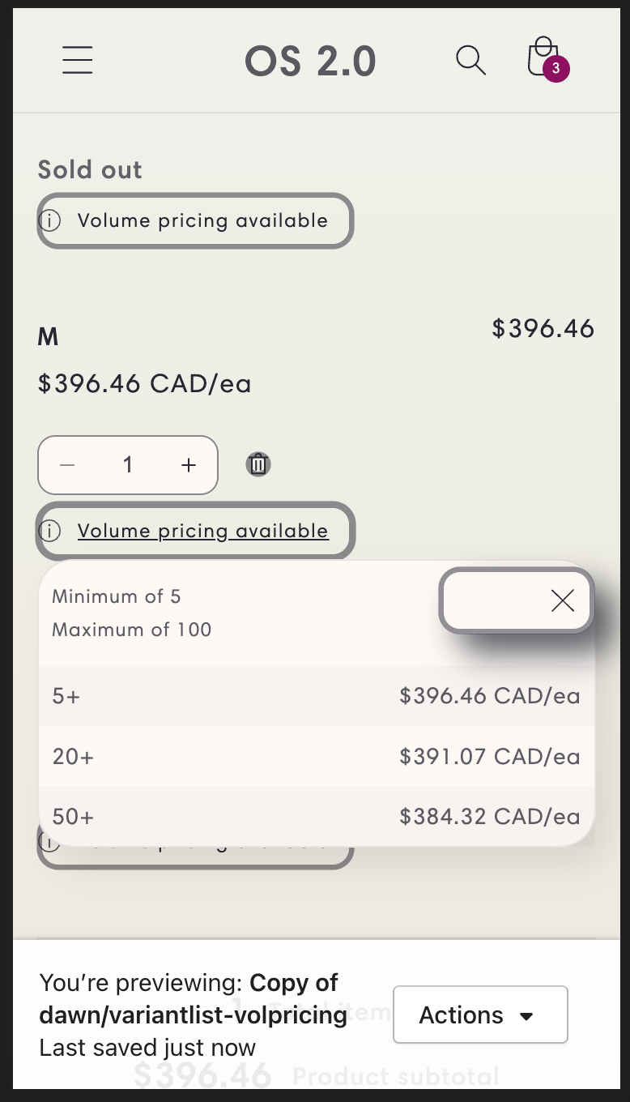Click the OS 2.0 store logo
630x1102 pixels.
[311, 60]
